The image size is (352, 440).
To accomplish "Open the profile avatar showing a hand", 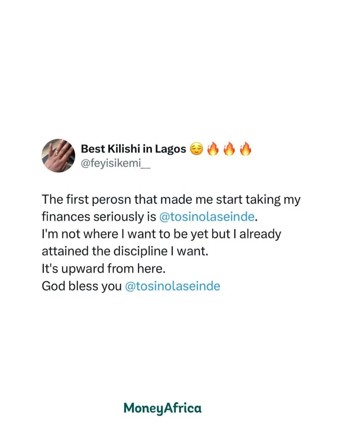I will pyautogui.click(x=58, y=156).
